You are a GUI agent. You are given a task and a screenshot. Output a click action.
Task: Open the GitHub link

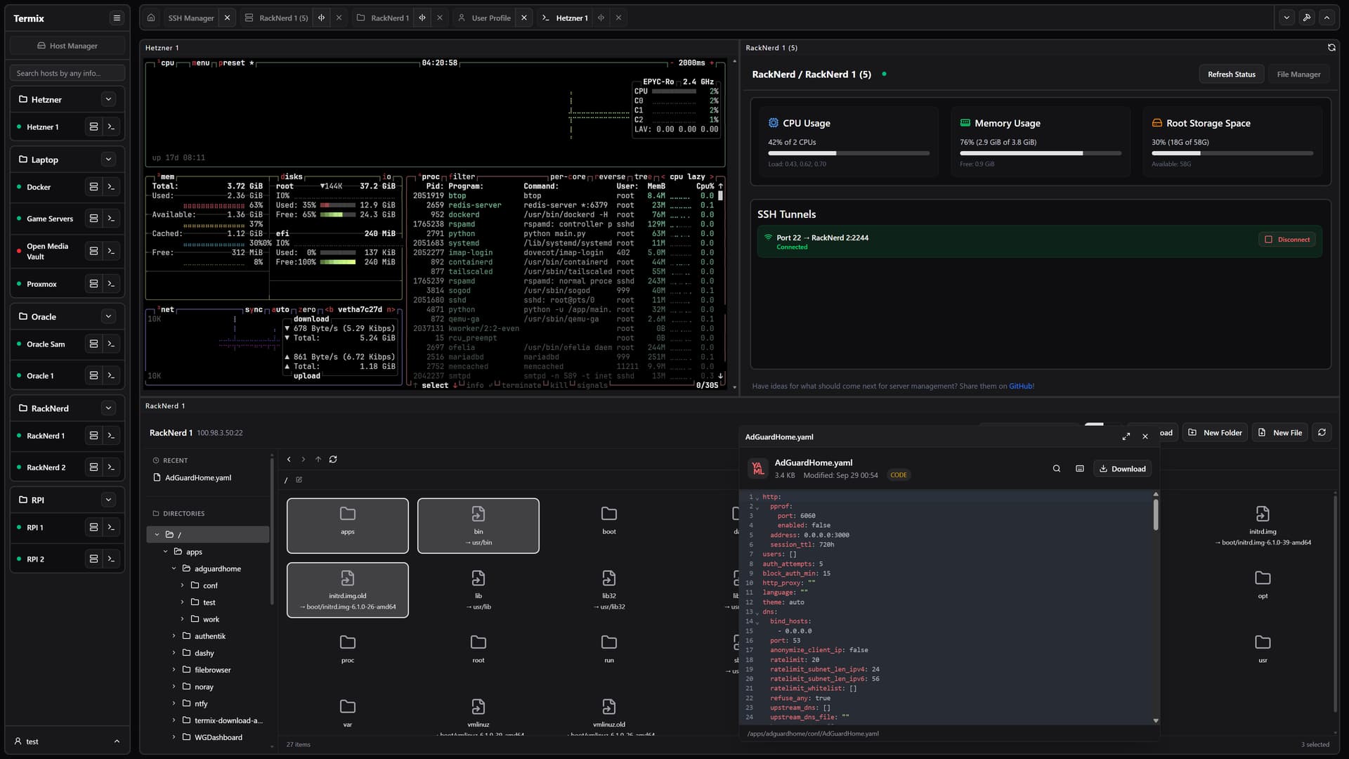tap(1020, 386)
